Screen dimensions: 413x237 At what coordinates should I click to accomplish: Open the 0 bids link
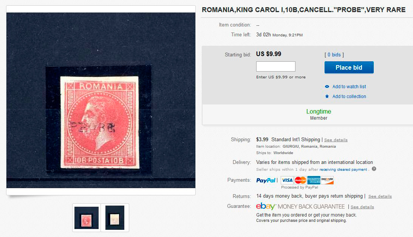tap(334, 55)
